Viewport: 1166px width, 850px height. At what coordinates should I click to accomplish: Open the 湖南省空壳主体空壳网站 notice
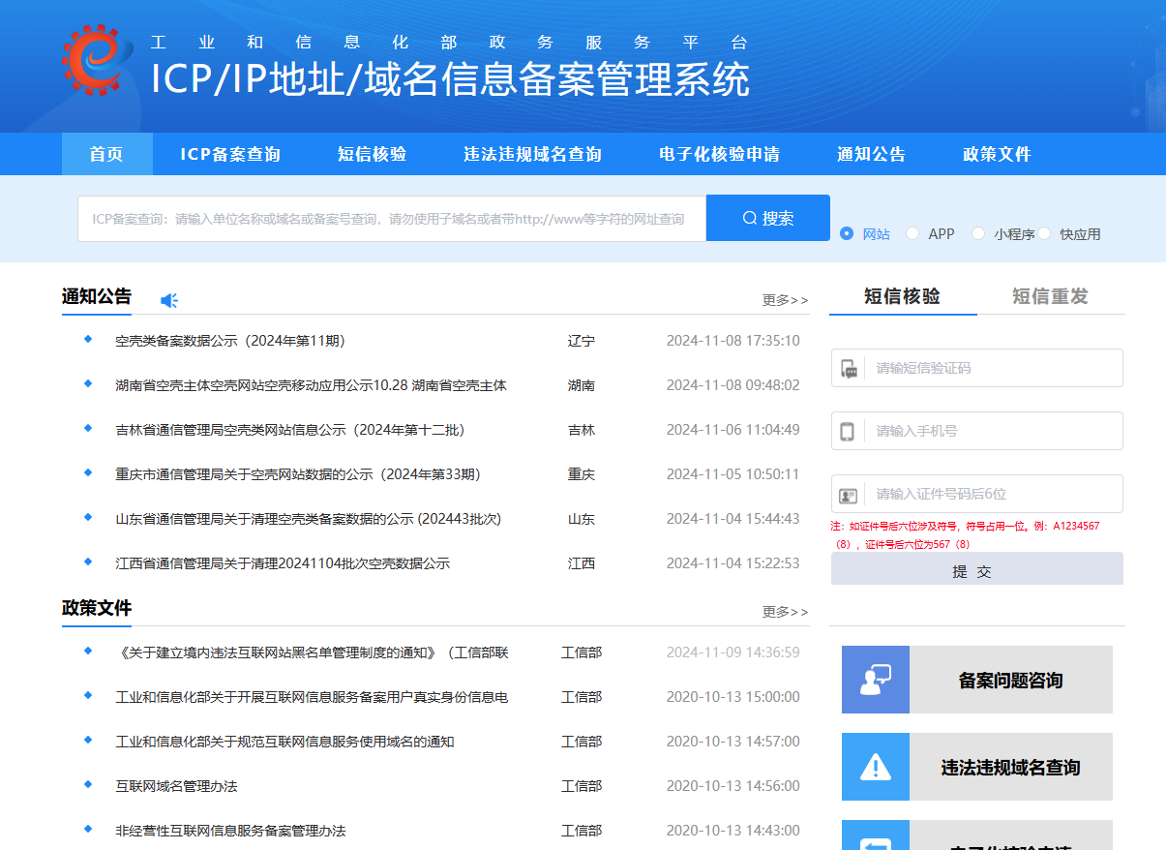[x=311, y=385]
